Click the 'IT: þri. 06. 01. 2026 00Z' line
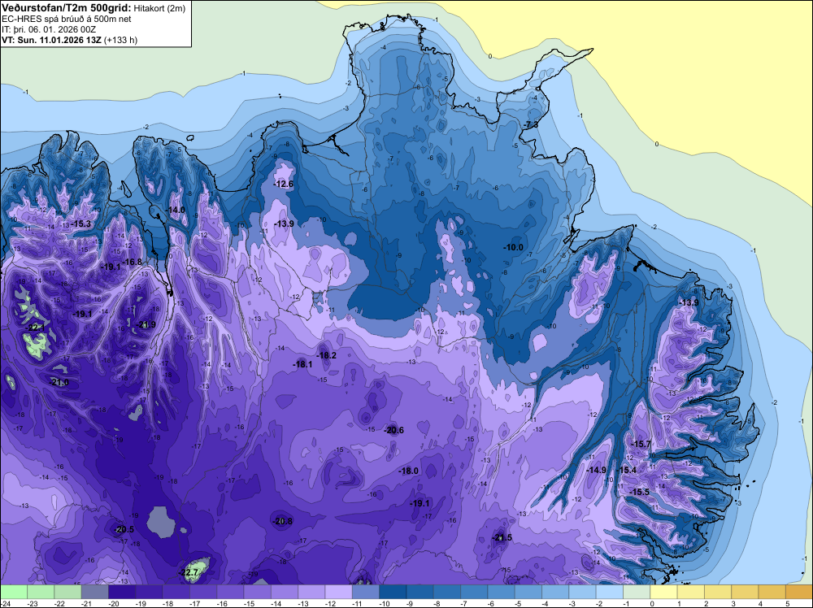This screenshot has height=608, width=813. [49, 29]
